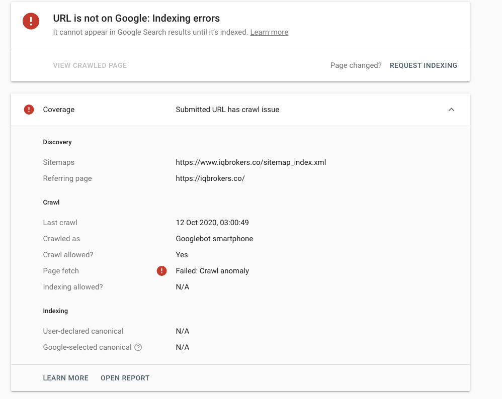
Task: Click Open Report
Action: [x=125, y=378]
